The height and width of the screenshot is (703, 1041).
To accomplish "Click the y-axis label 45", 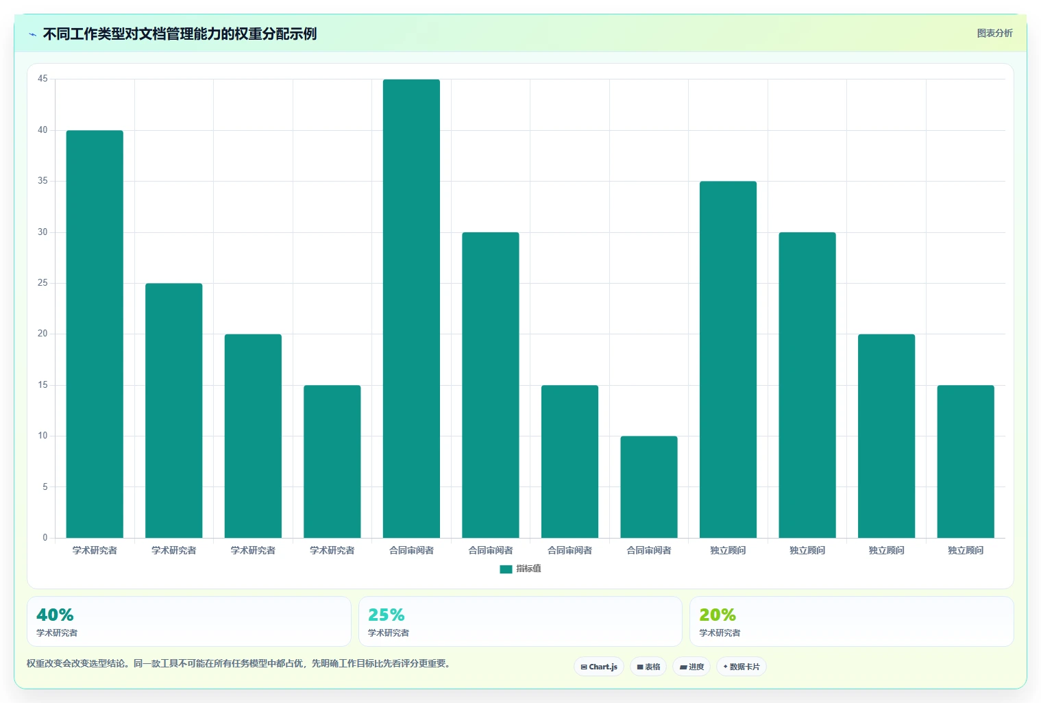I will [x=42, y=79].
